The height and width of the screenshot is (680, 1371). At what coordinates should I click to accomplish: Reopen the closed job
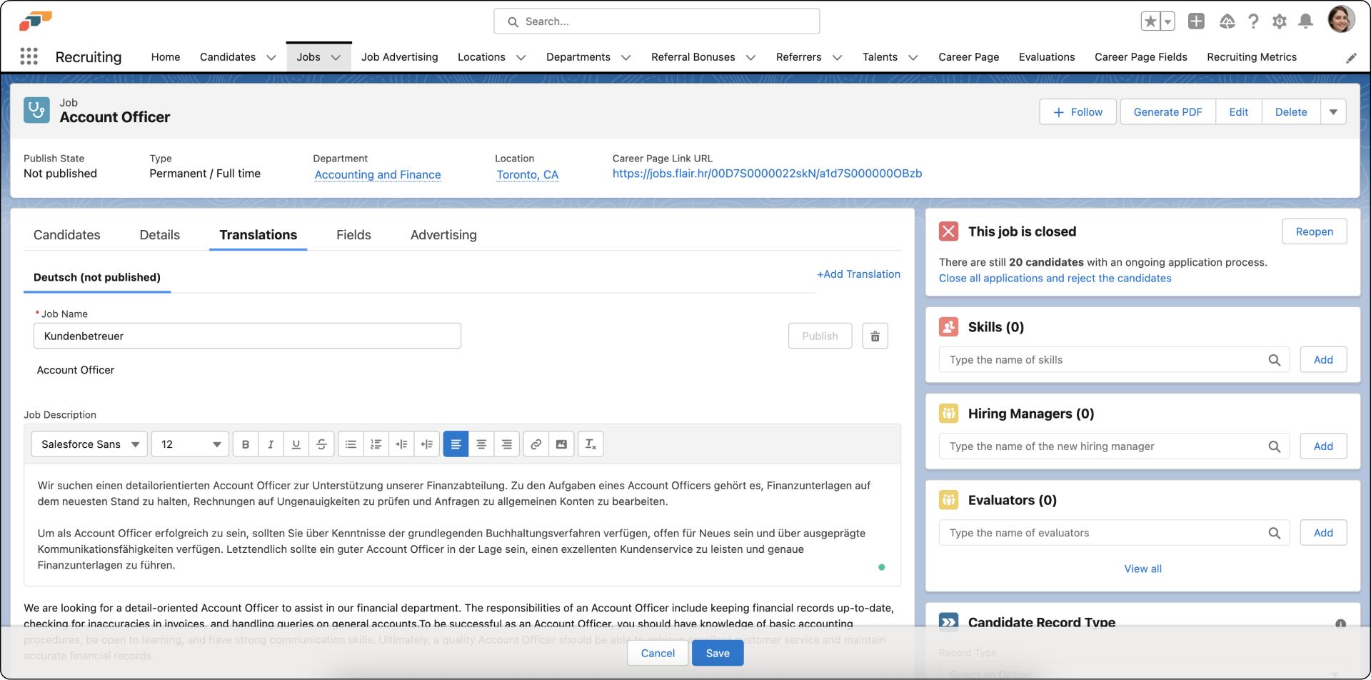(1315, 231)
